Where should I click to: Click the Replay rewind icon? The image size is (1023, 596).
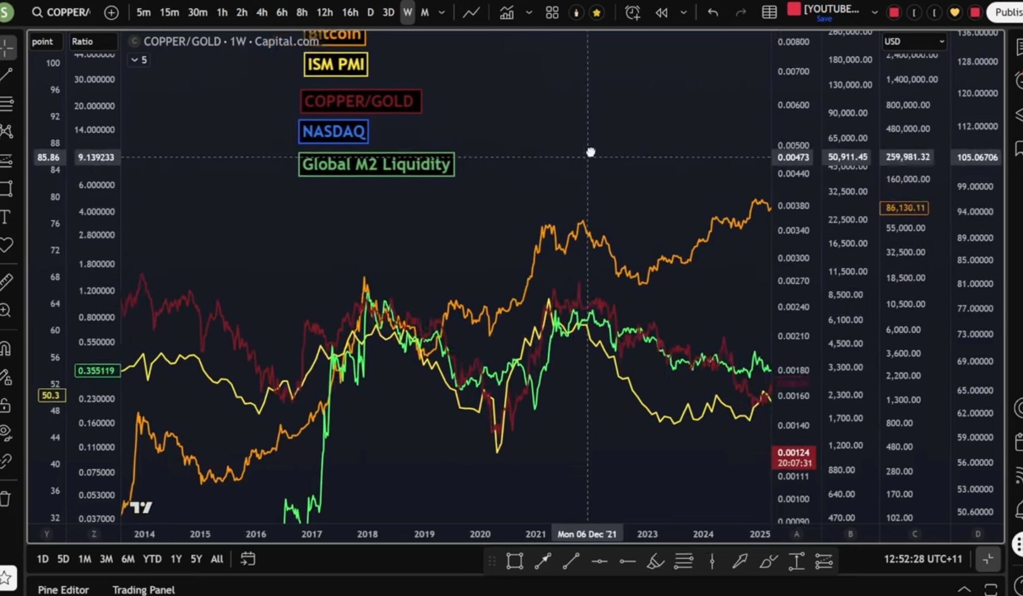[x=662, y=12]
